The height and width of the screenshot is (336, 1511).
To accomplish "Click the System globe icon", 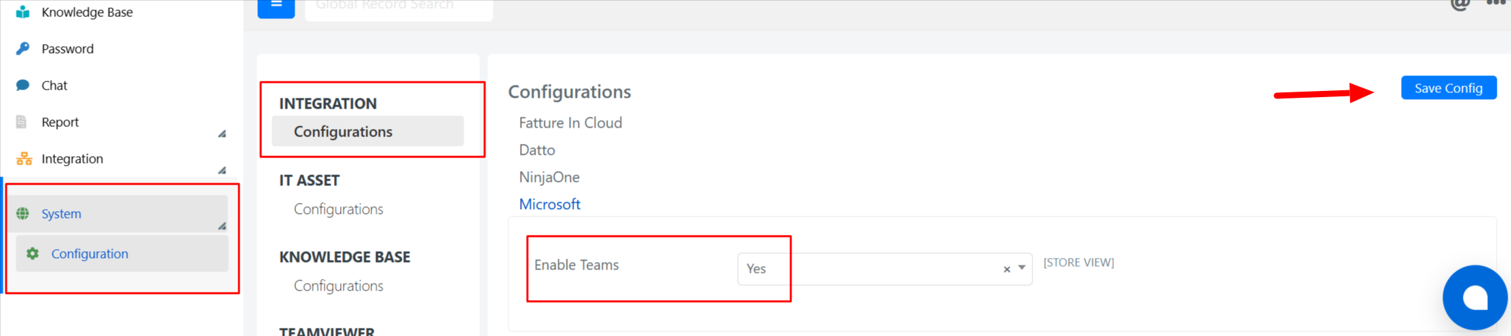I will coord(23,213).
